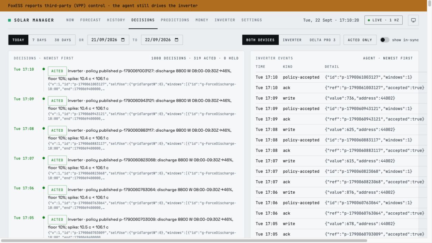Select the 7 Days range option
This screenshot has height=243, width=432.
point(39,40)
